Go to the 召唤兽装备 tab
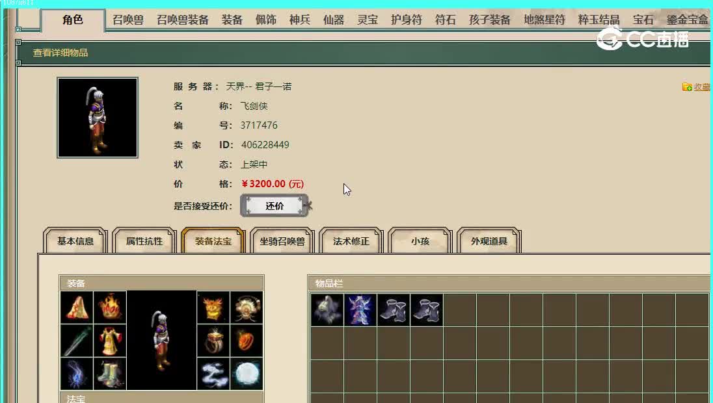The image size is (713, 403). click(183, 20)
